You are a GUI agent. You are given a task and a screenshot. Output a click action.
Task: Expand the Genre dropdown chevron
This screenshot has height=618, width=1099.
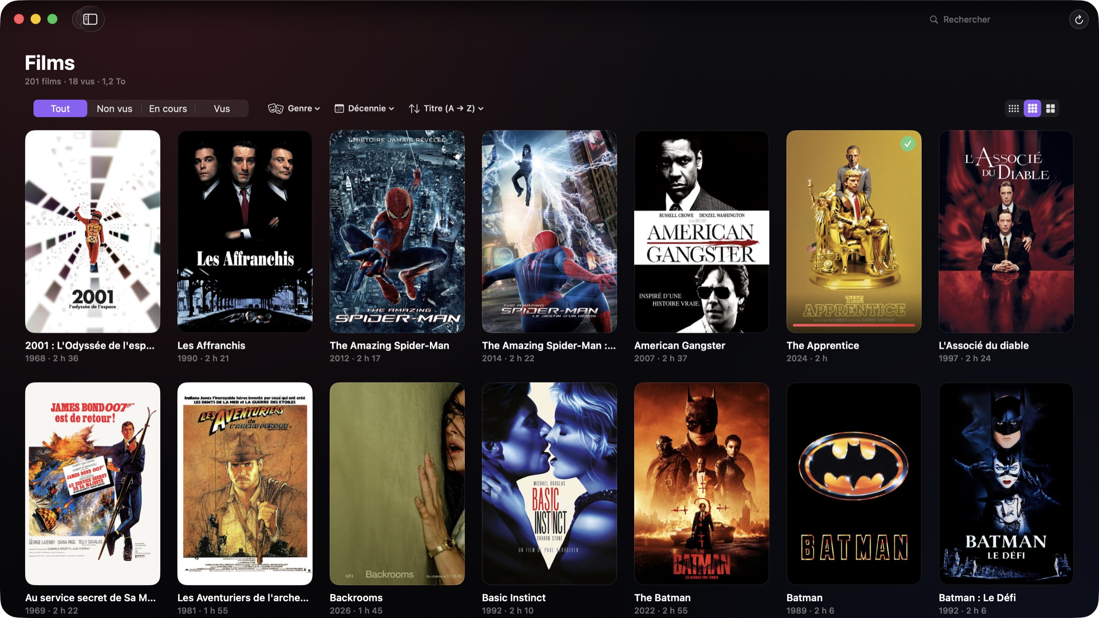[x=317, y=109]
